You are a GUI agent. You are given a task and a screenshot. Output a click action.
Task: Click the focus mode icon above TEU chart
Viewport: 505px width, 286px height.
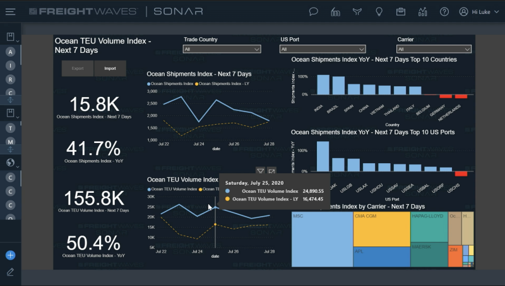point(271,171)
